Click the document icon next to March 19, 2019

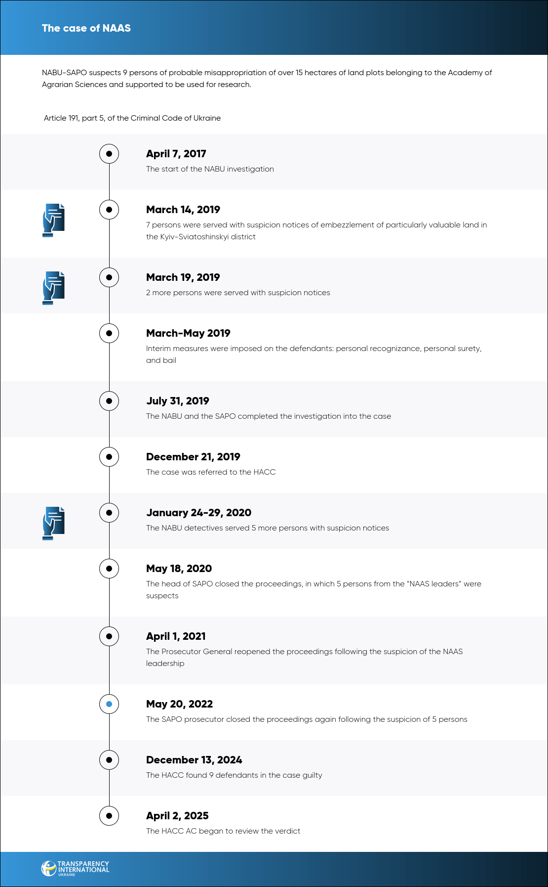[53, 288]
